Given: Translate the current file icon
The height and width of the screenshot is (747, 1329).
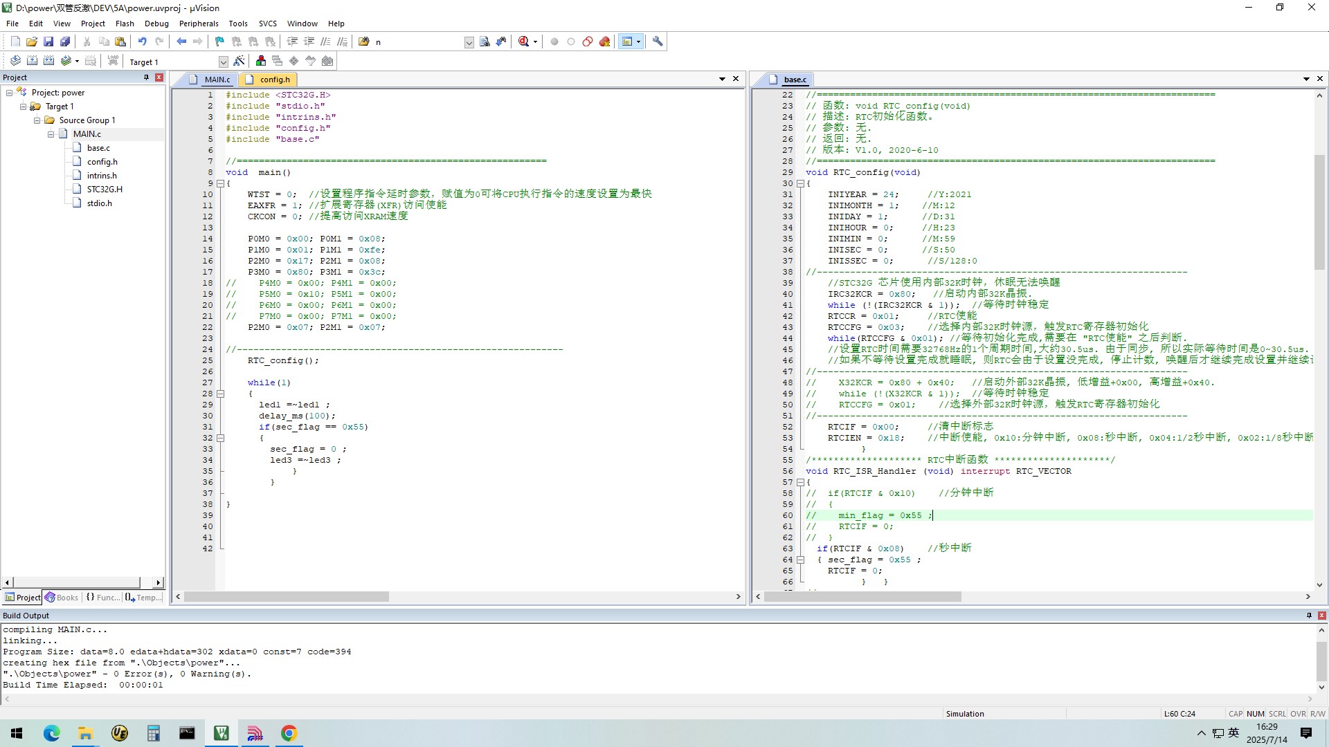Looking at the screenshot, I should pos(15,61).
